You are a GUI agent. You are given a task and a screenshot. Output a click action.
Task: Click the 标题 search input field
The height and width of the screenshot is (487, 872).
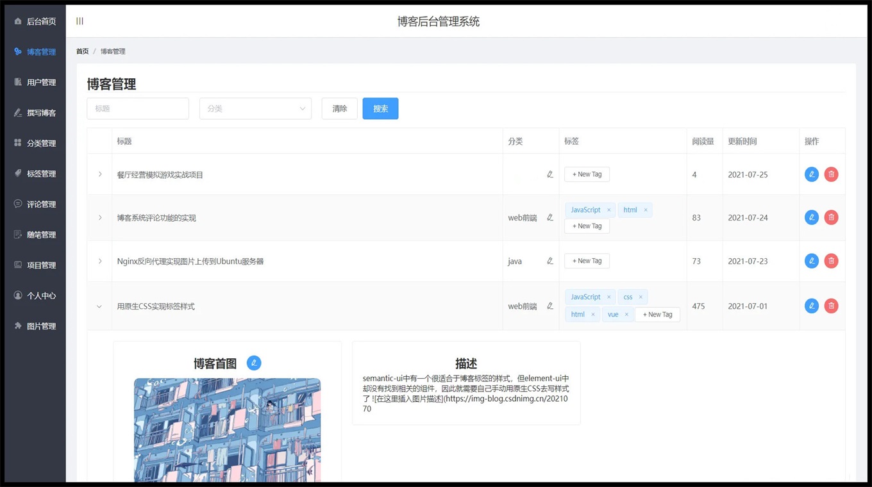tap(138, 109)
